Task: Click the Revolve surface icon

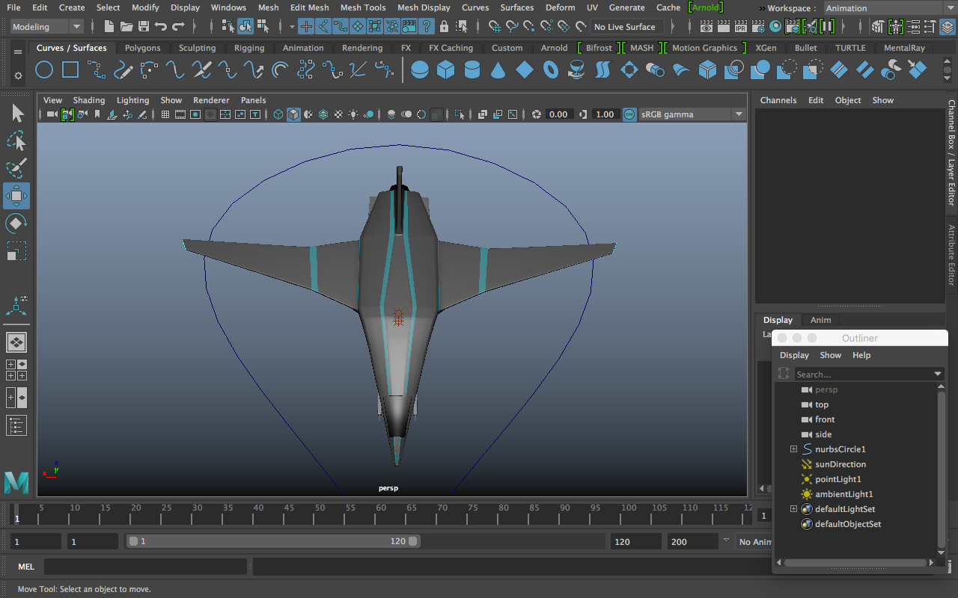Action: coord(577,70)
